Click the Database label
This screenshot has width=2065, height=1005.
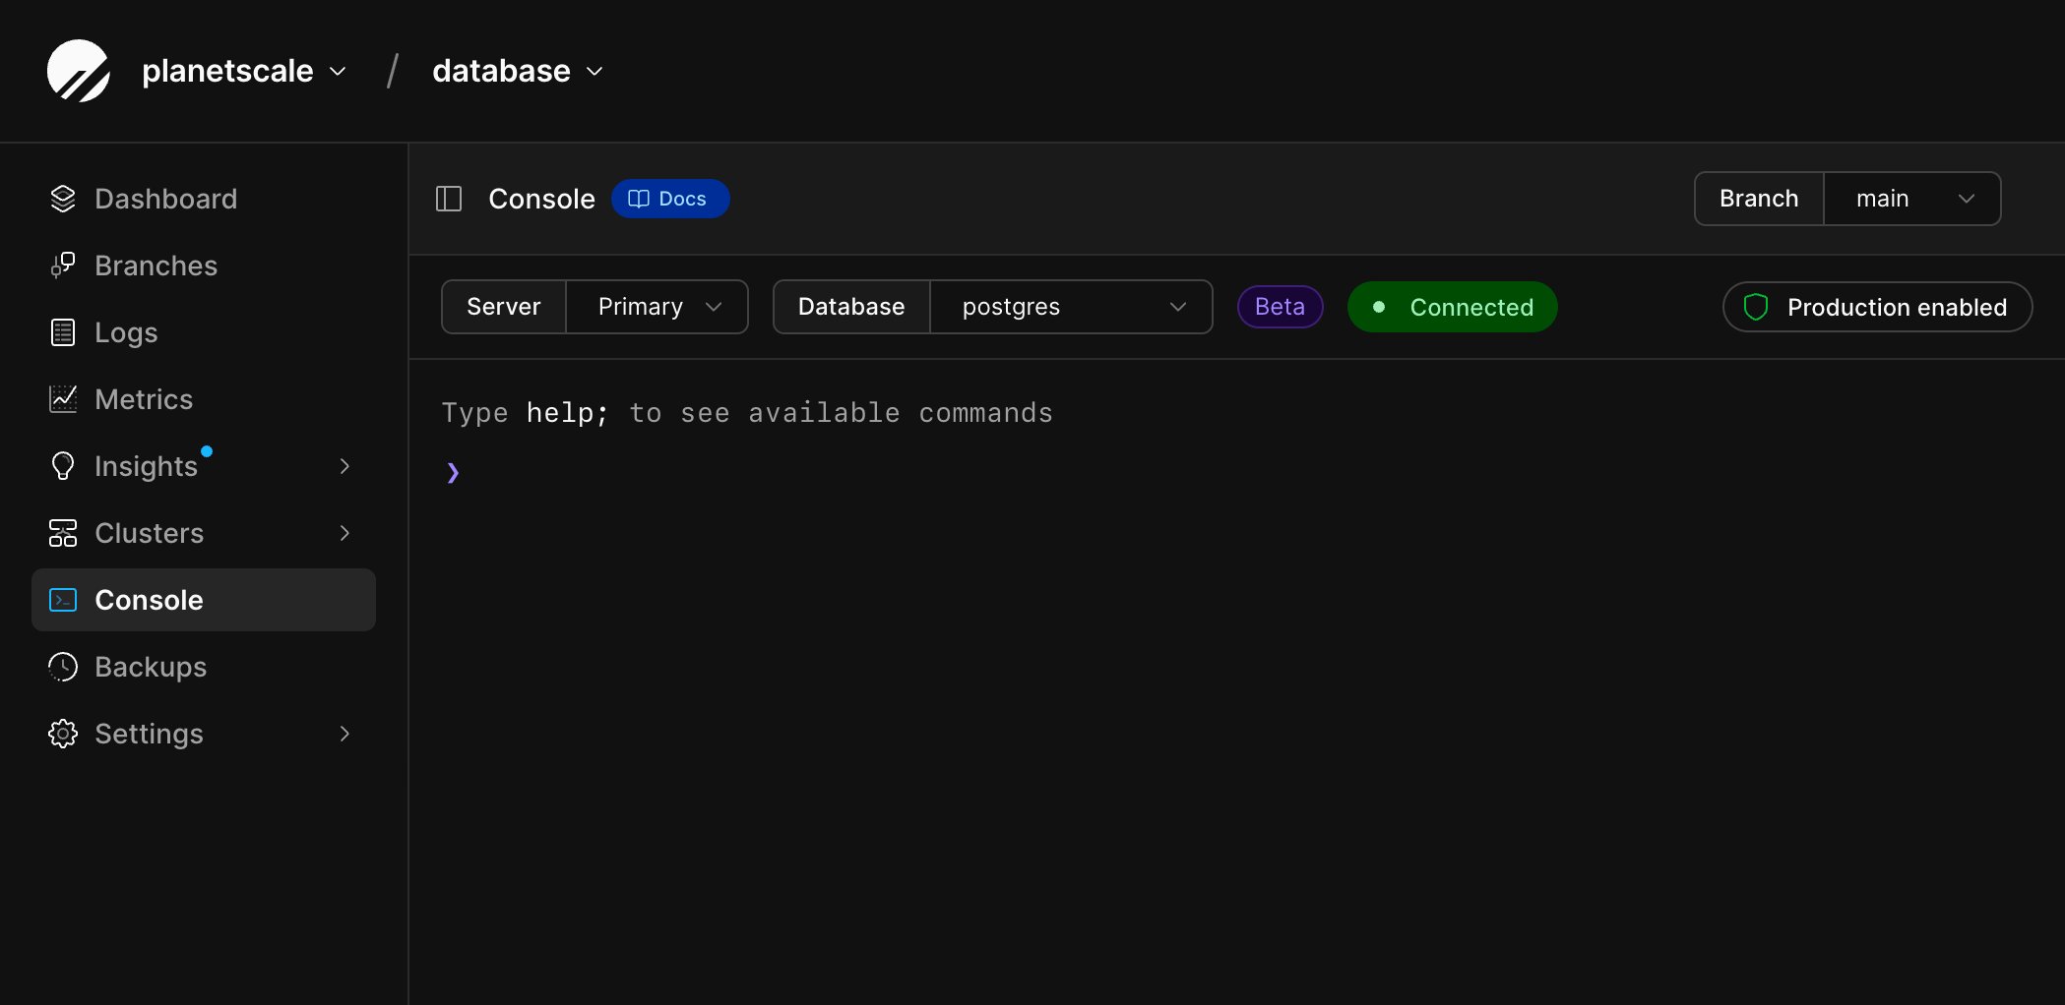point(851,307)
